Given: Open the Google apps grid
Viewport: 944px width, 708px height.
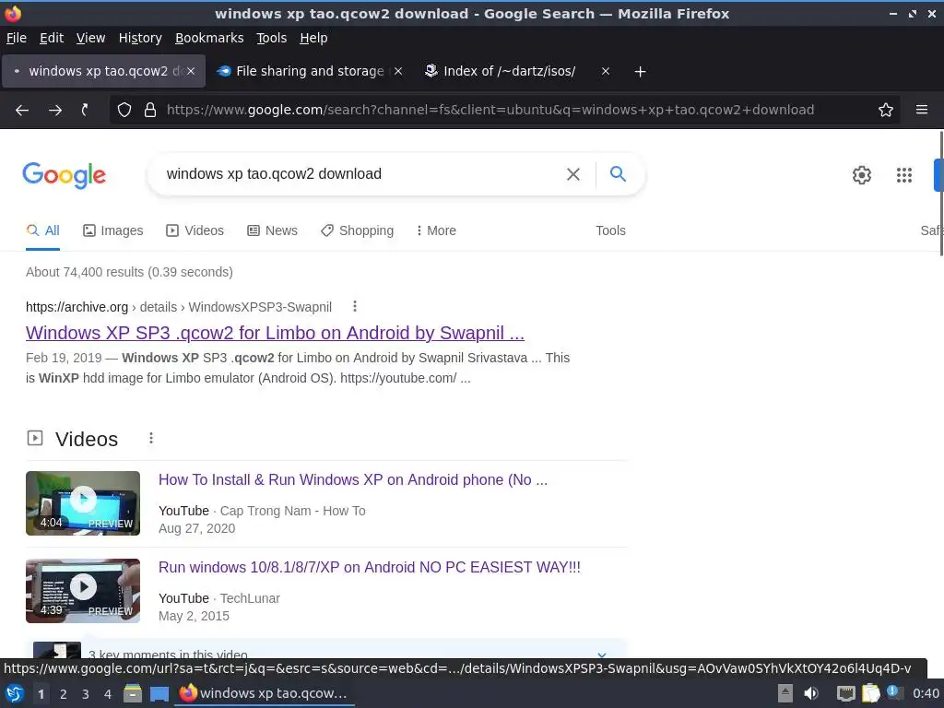Looking at the screenshot, I should [903, 174].
